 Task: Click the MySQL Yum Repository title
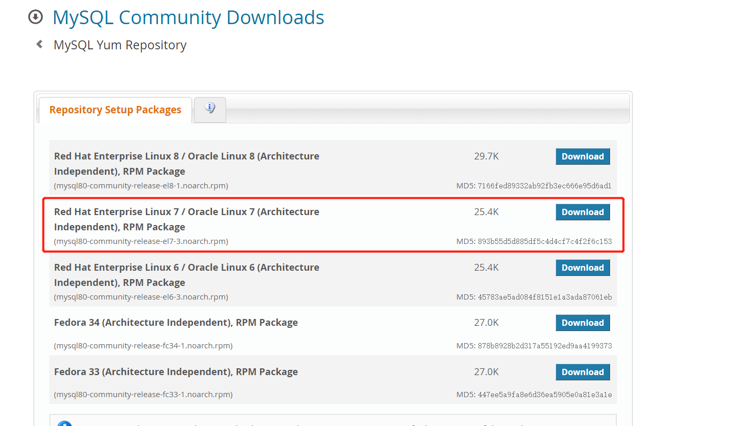click(x=120, y=45)
